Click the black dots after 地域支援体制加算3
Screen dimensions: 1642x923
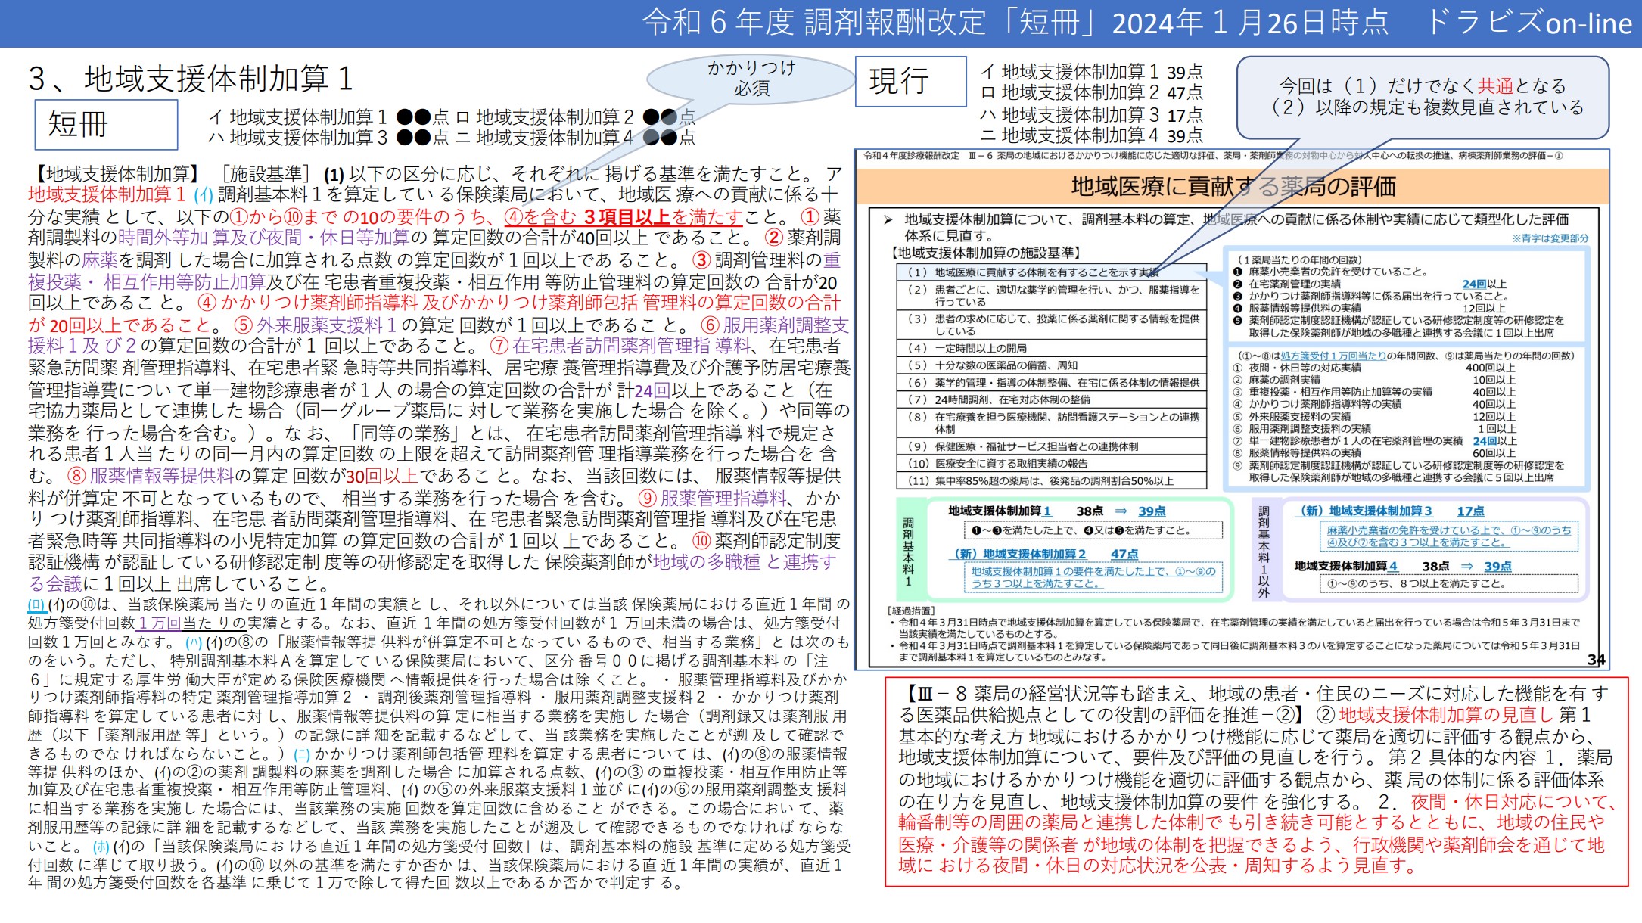(x=412, y=138)
